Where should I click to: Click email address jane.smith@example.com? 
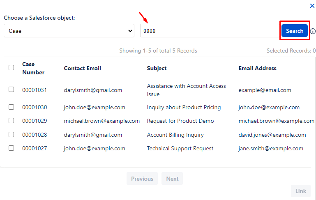pos(271,148)
